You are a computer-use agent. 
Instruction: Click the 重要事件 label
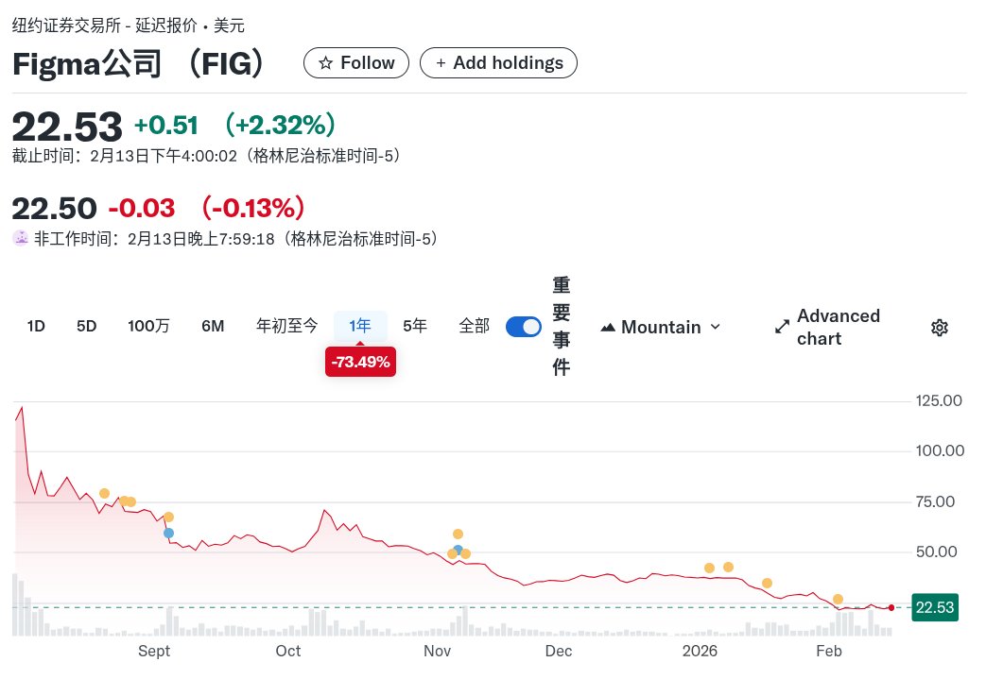561,327
